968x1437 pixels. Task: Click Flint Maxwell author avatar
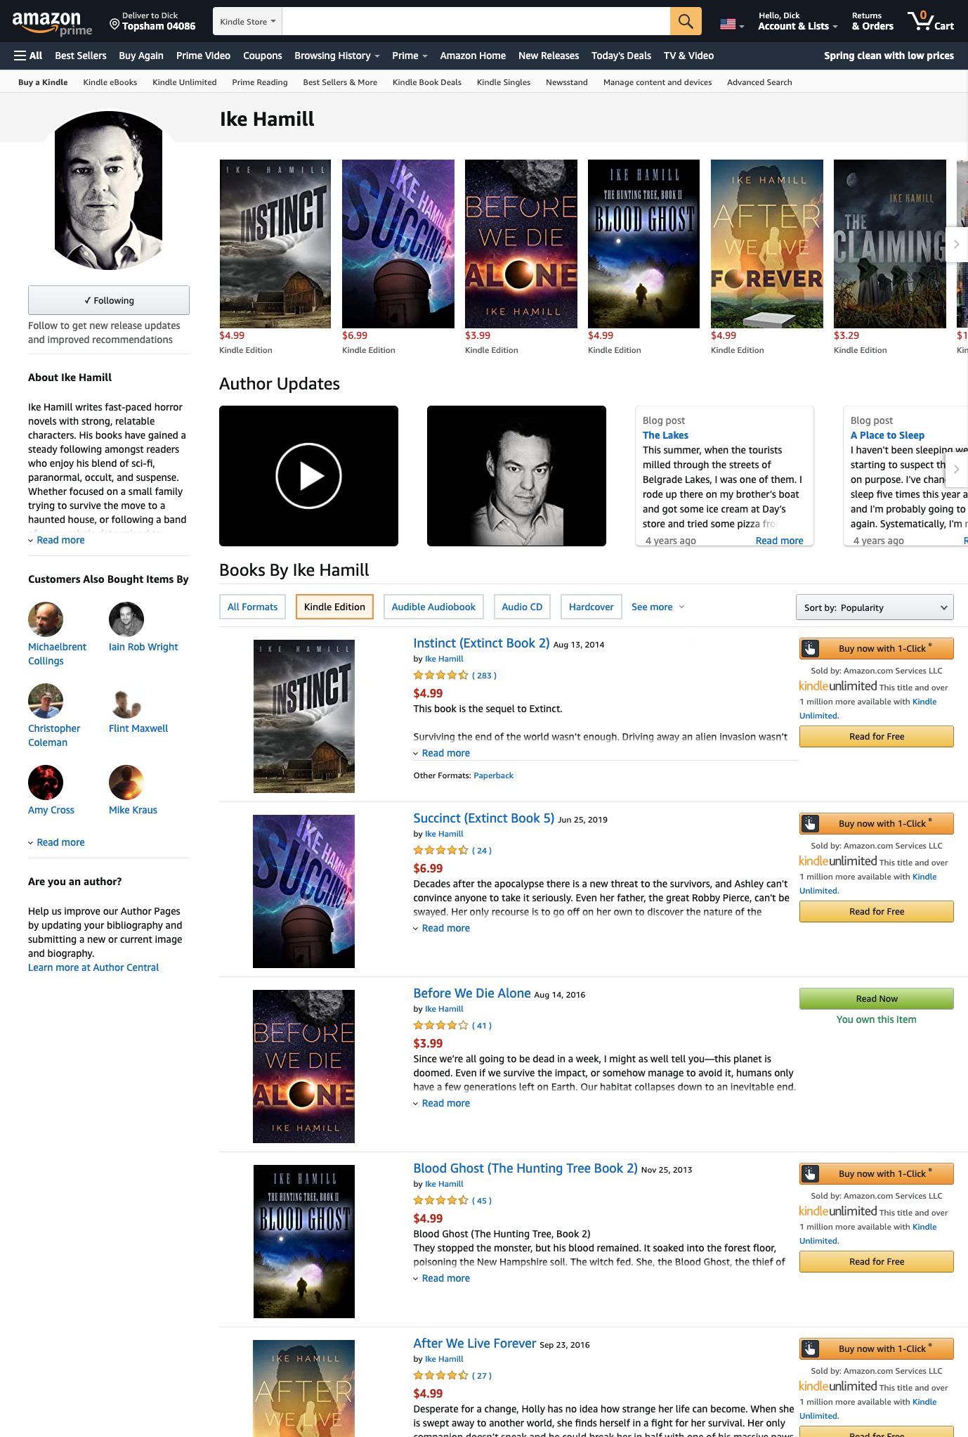[126, 701]
